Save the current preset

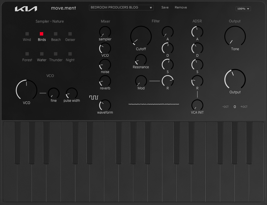165,8
